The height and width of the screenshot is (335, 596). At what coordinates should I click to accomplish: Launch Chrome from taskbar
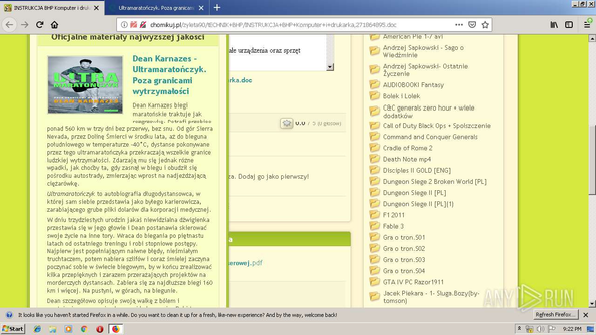pyautogui.click(x=84, y=329)
